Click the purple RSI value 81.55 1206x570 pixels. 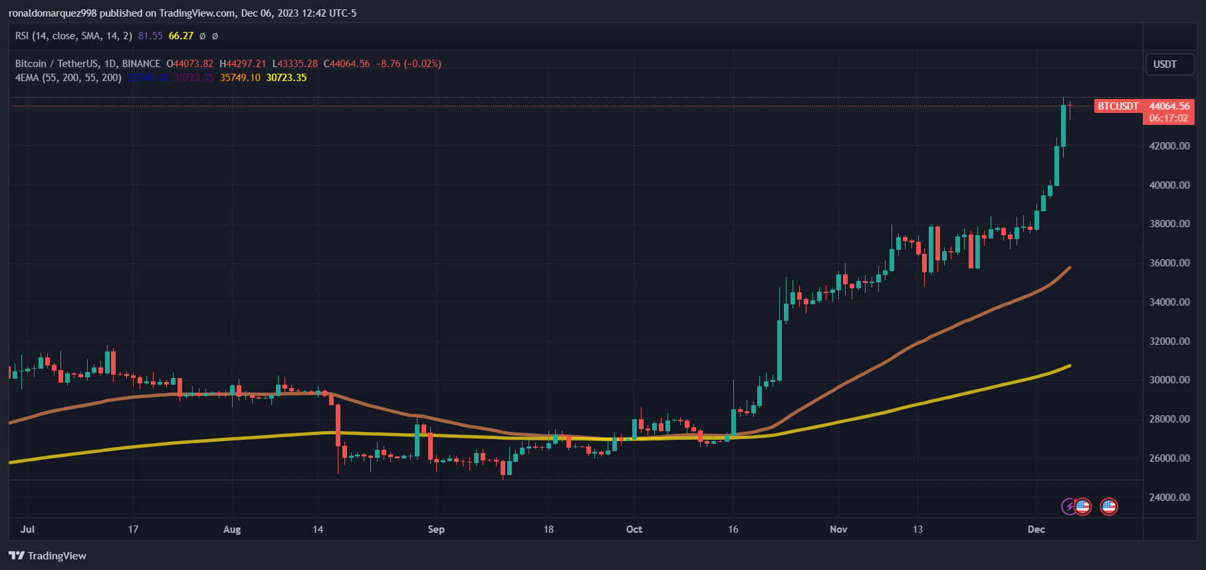point(150,36)
